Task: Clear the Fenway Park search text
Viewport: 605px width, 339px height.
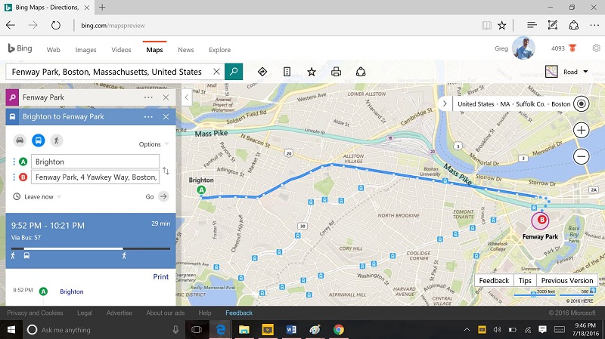Action: click(216, 72)
